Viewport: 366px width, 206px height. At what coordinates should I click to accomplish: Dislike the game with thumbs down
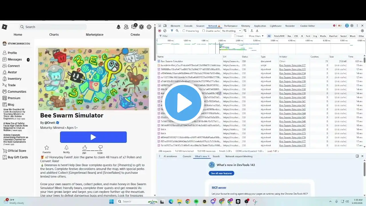coord(100,147)
